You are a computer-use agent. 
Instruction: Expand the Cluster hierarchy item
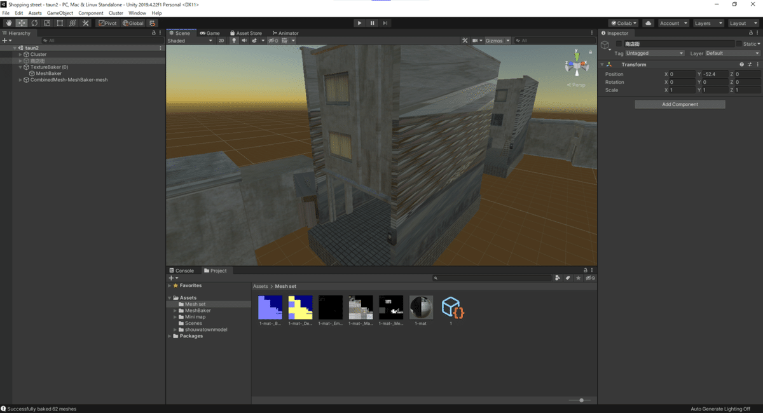pyautogui.click(x=20, y=54)
